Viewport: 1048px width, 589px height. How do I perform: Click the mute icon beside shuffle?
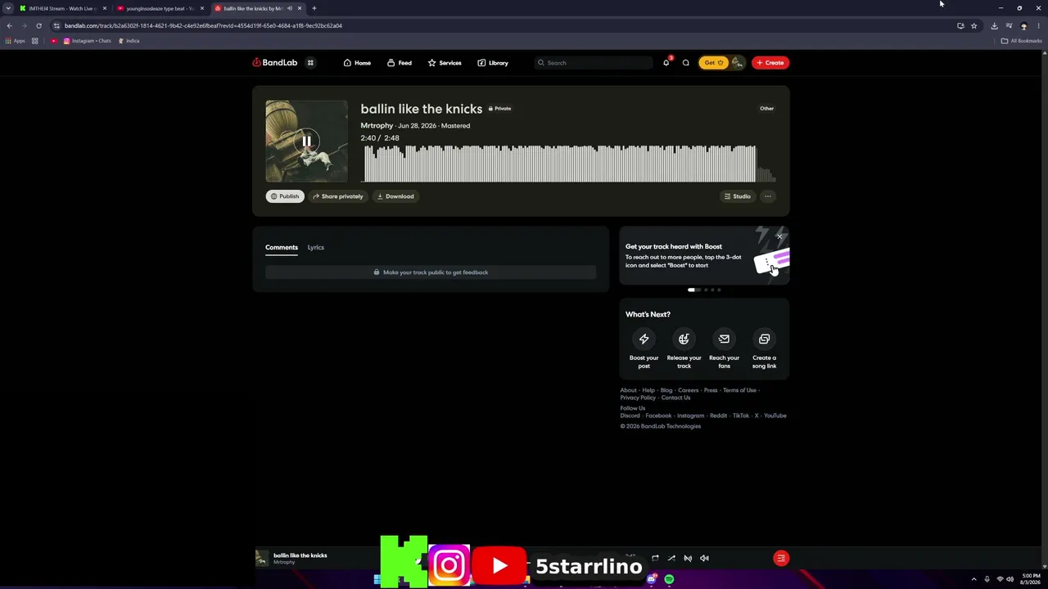coord(688,558)
